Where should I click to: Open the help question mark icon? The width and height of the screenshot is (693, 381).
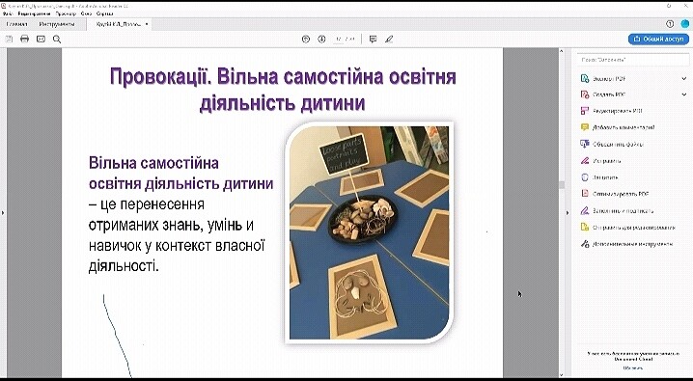click(x=670, y=24)
